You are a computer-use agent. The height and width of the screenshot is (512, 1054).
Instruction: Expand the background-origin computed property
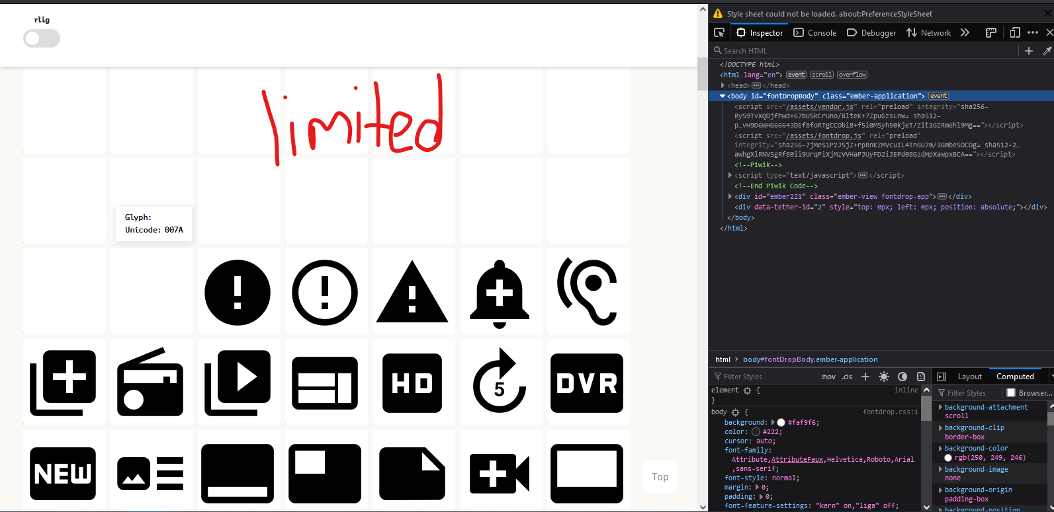[941, 490]
